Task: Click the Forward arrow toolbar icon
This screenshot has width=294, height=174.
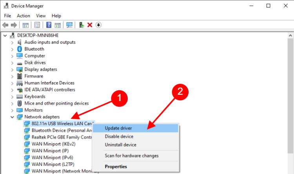Action: (x=14, y=25)
